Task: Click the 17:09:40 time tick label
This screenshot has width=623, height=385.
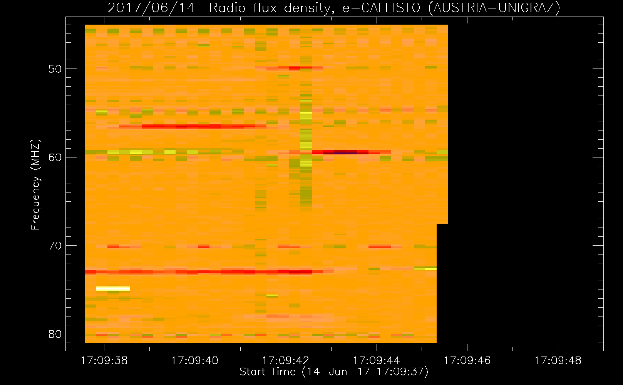Action: pyautogui.click(x=194, y=361)
